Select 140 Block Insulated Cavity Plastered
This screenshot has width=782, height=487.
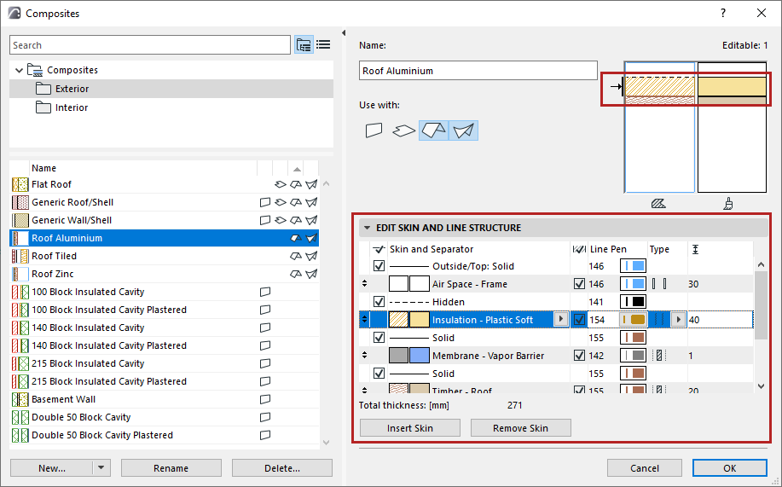[164, 345]
